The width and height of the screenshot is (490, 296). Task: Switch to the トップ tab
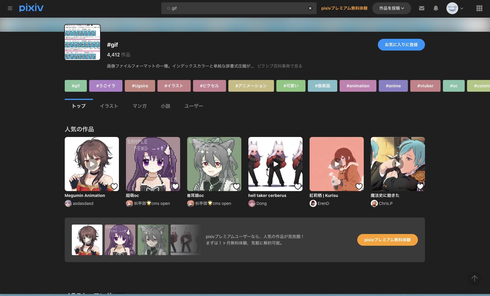(79, 106)
